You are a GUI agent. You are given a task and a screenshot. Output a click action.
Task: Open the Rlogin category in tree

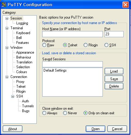tap(21, 91)
